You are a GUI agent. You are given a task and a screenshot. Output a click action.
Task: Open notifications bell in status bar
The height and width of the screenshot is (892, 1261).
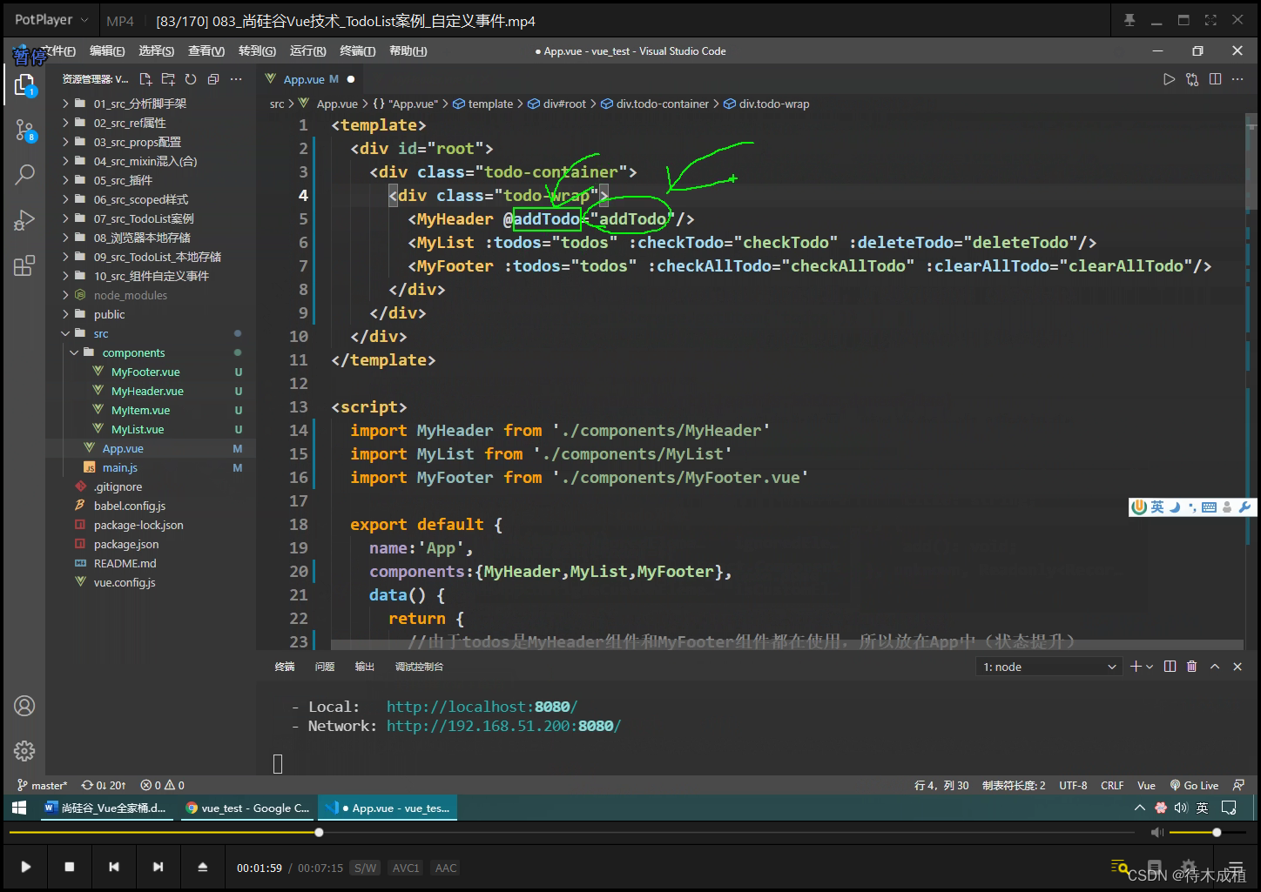pyautogui.click(x=1238, y=785)
